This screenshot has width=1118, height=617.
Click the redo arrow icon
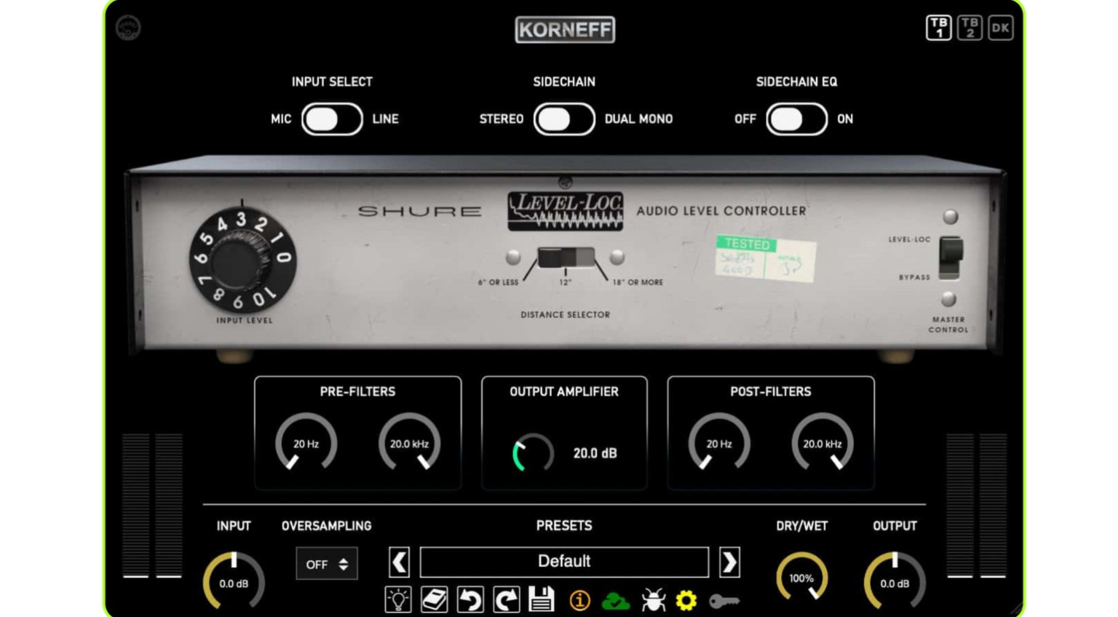tap(505, 600)
